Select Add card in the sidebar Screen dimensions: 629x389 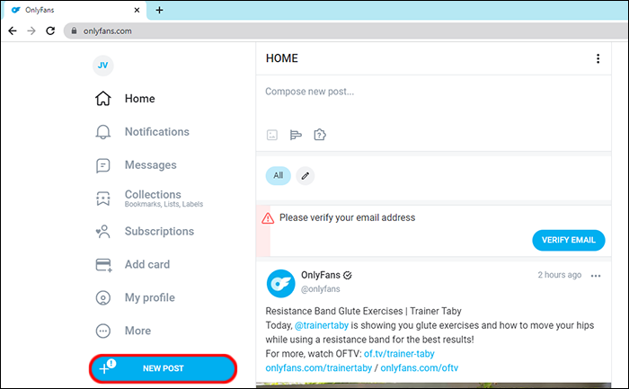(132, 264)
